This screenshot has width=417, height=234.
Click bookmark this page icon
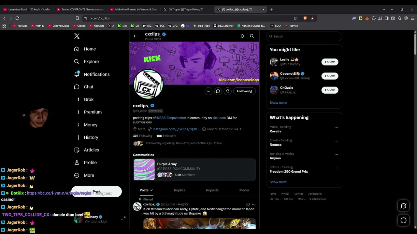(77, 18)
